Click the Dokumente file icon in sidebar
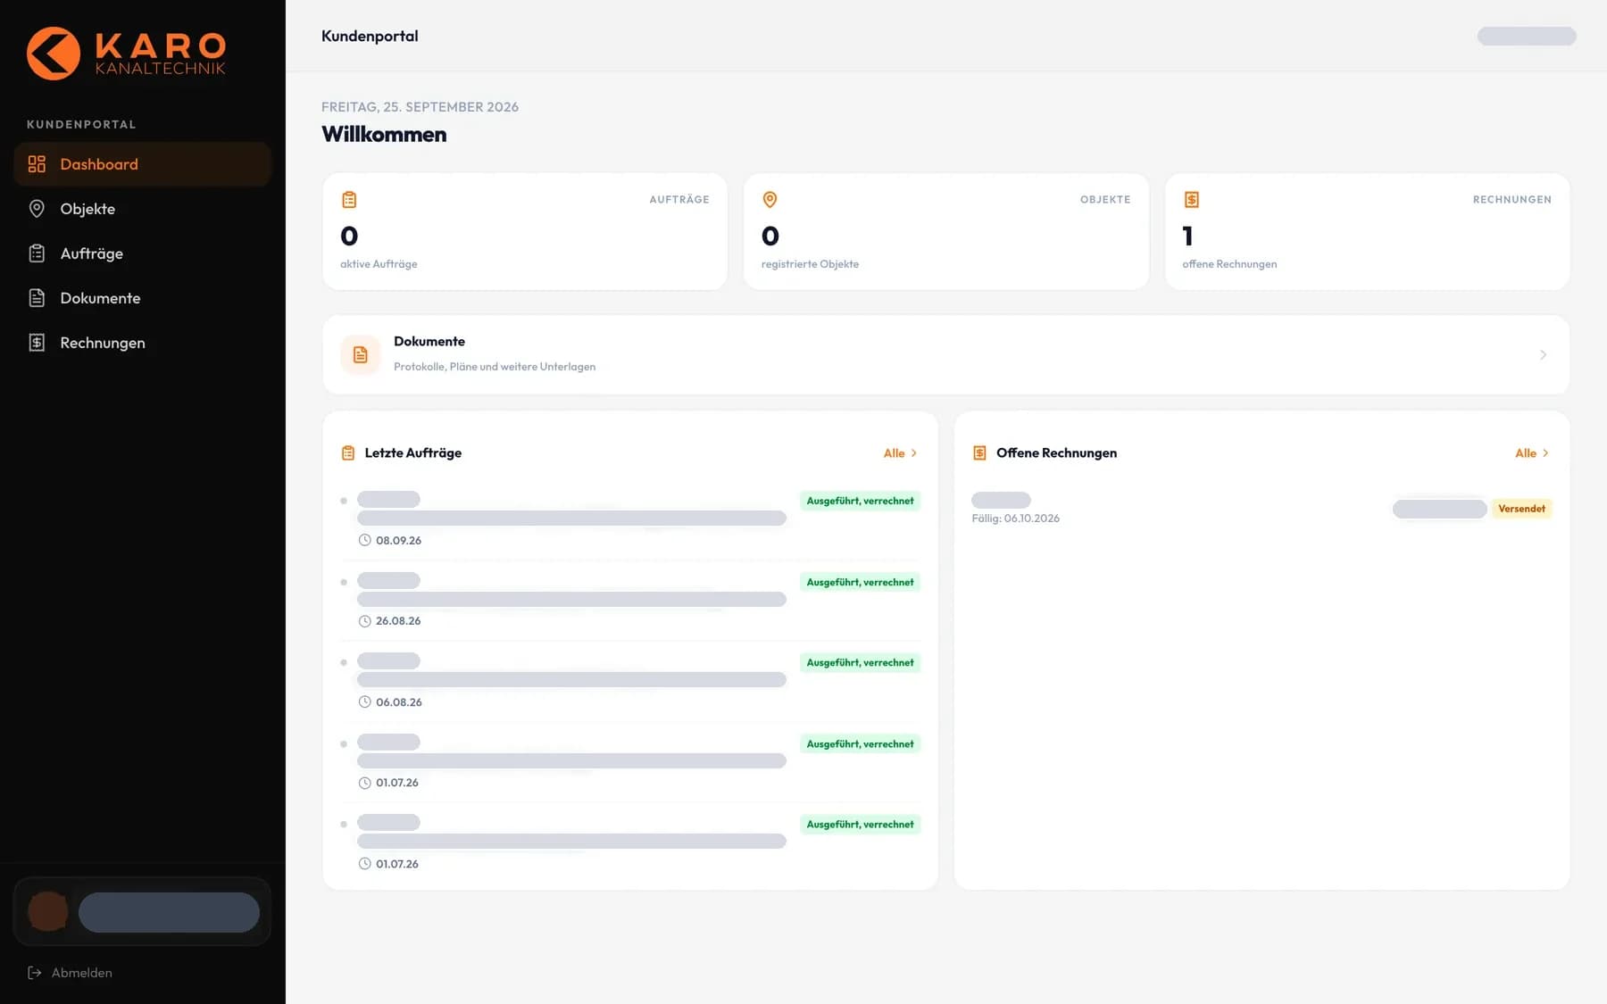 click(37, 298)
